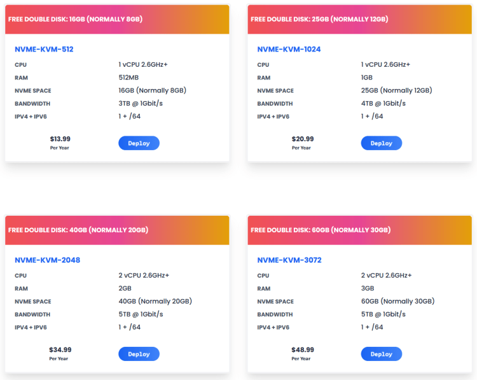Select the 40GB (Normally 20GB) NVMe space text
The image size is (477, 380).
pos(155,301)
